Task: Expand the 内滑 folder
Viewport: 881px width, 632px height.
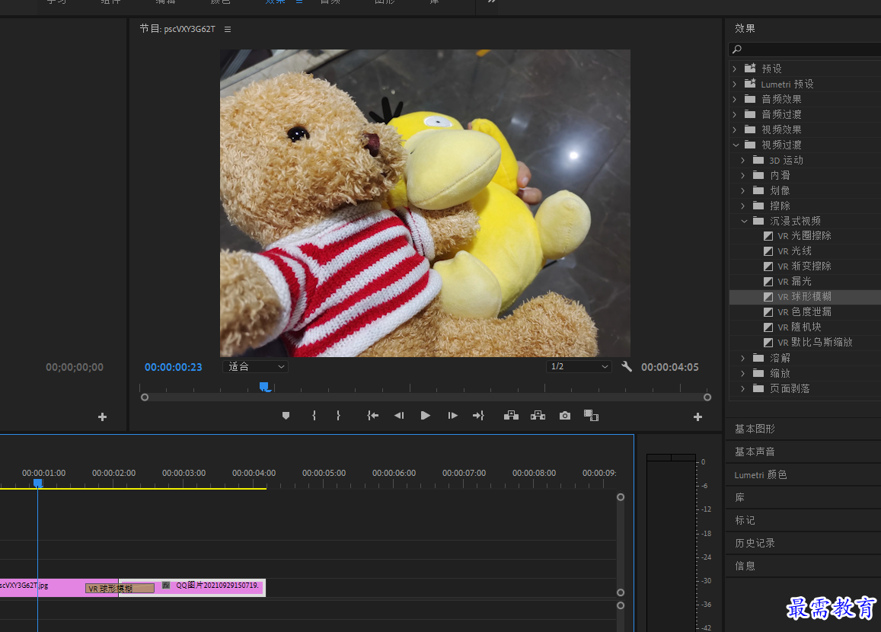Action: pyautogui.click(x=742, y=175)
